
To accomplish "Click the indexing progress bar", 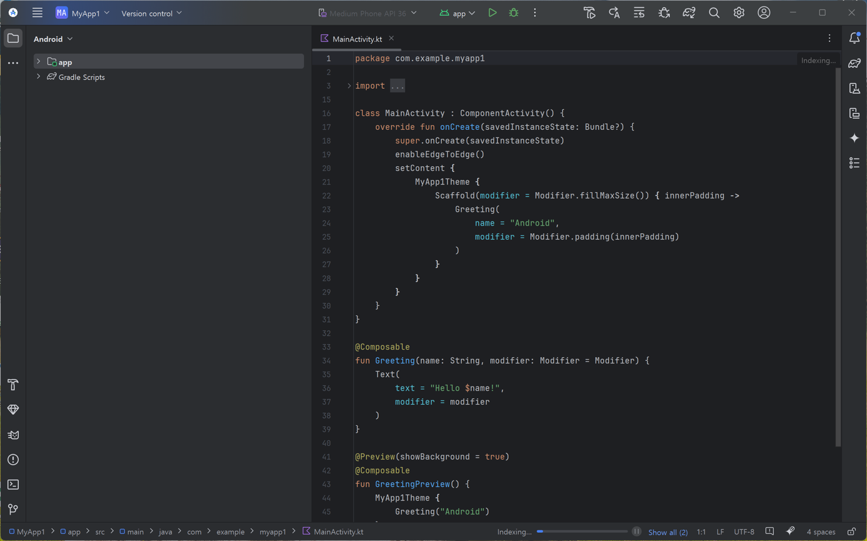I will pyautogui.click(x=582, y=532).
